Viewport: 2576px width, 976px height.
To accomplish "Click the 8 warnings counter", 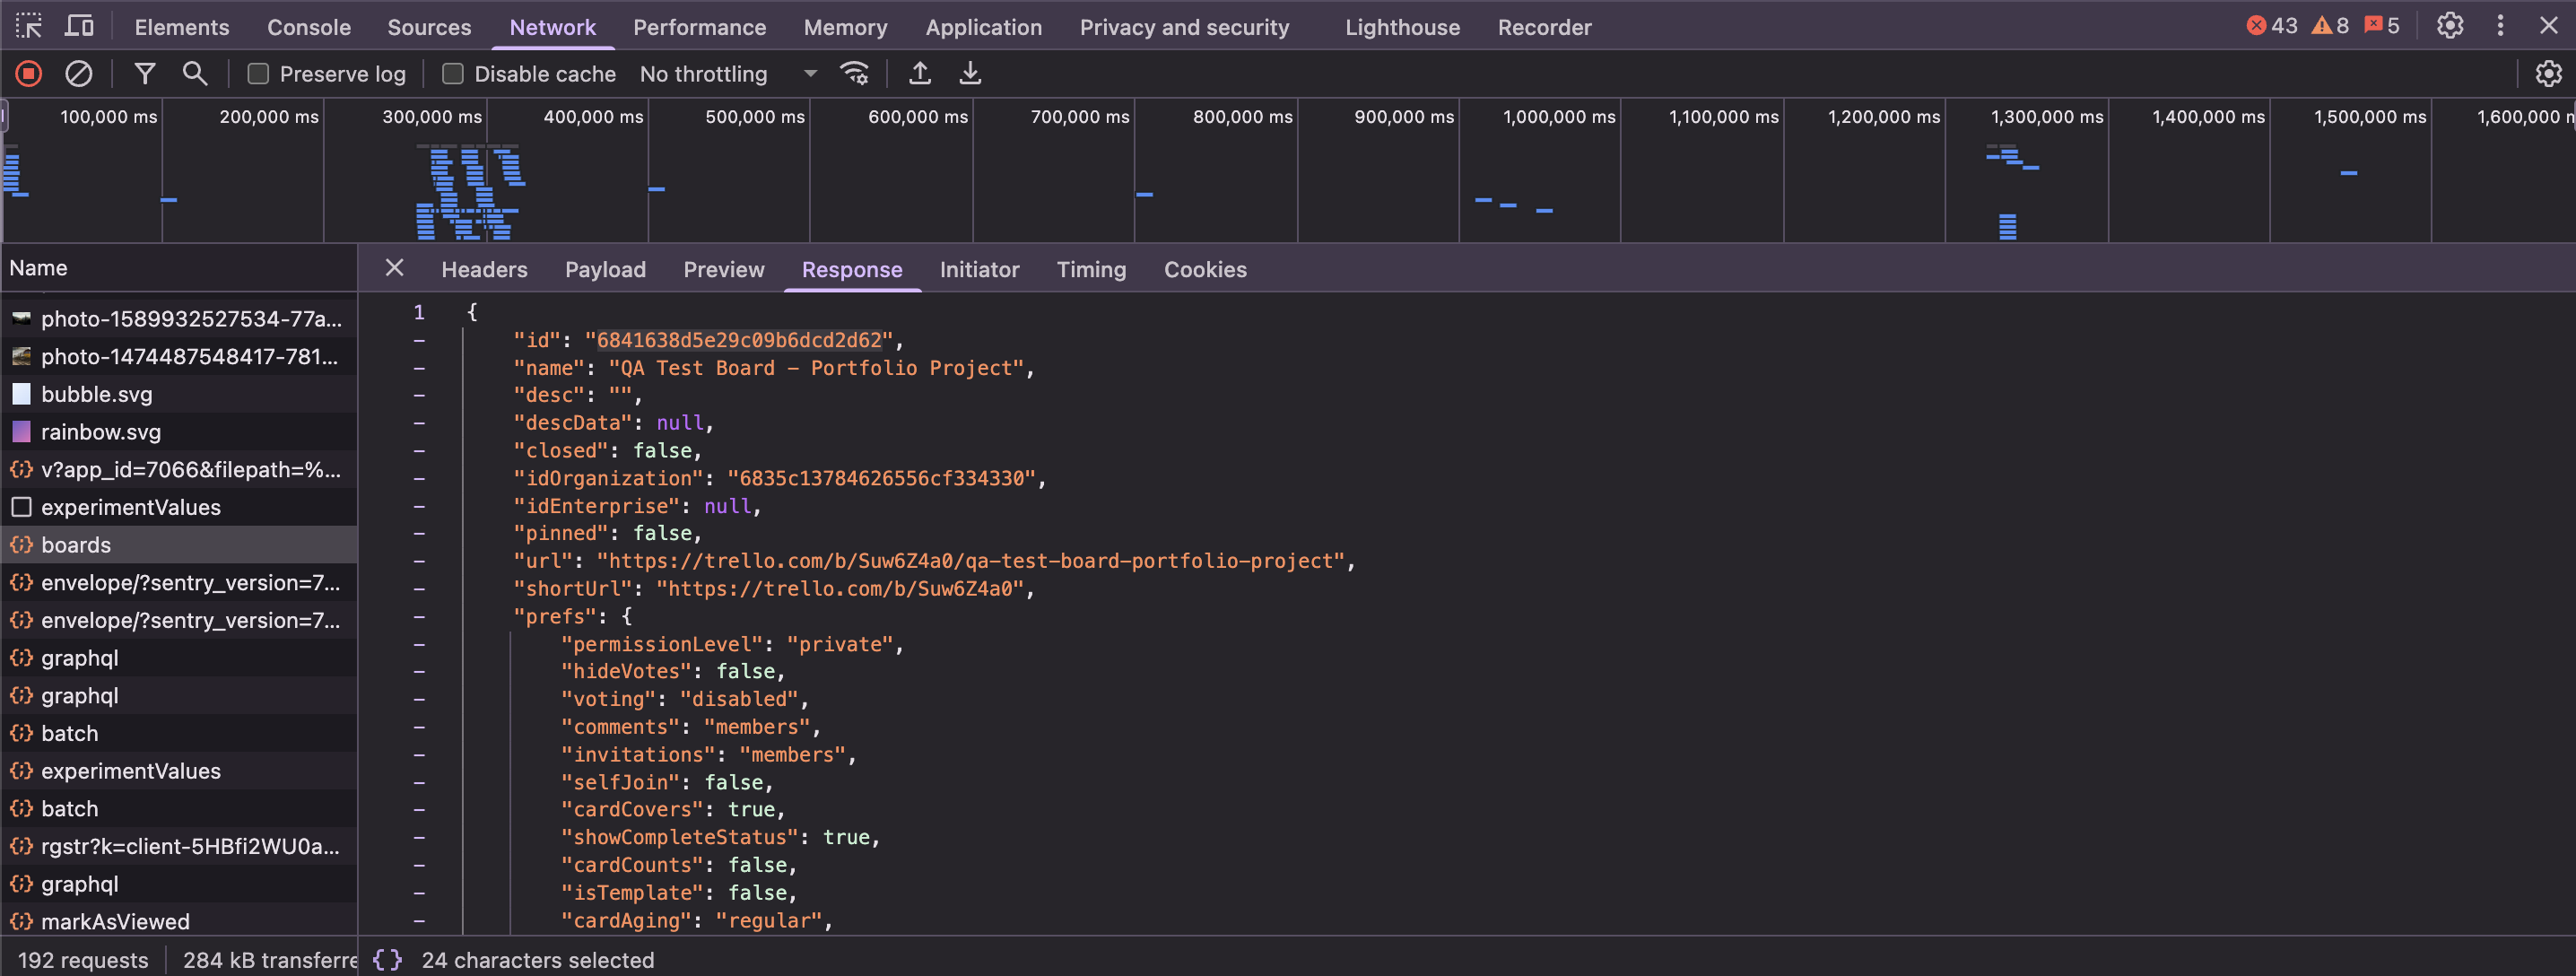I will point(2330,26).
